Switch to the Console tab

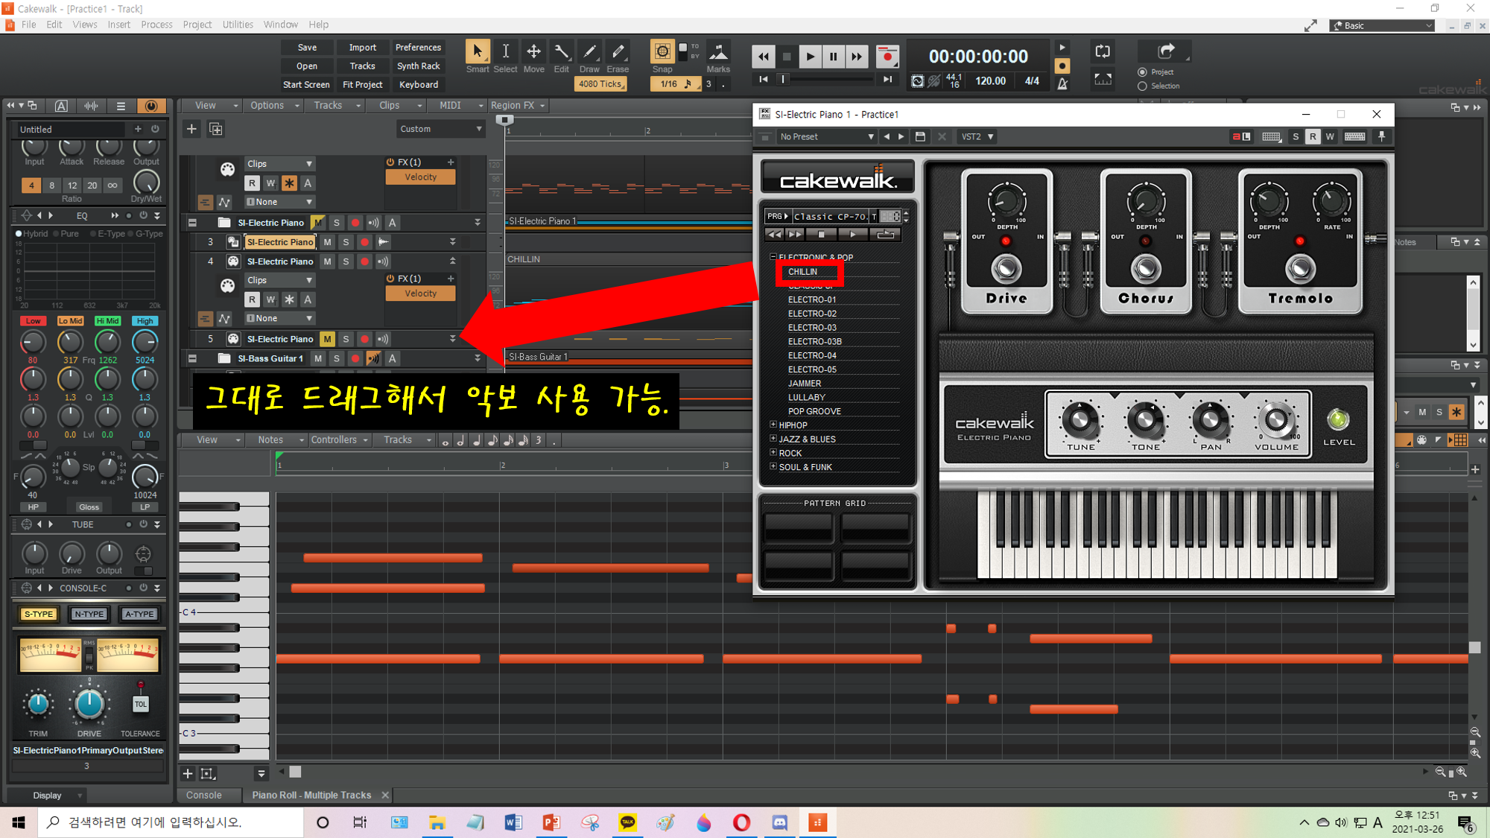click(204, 795)
